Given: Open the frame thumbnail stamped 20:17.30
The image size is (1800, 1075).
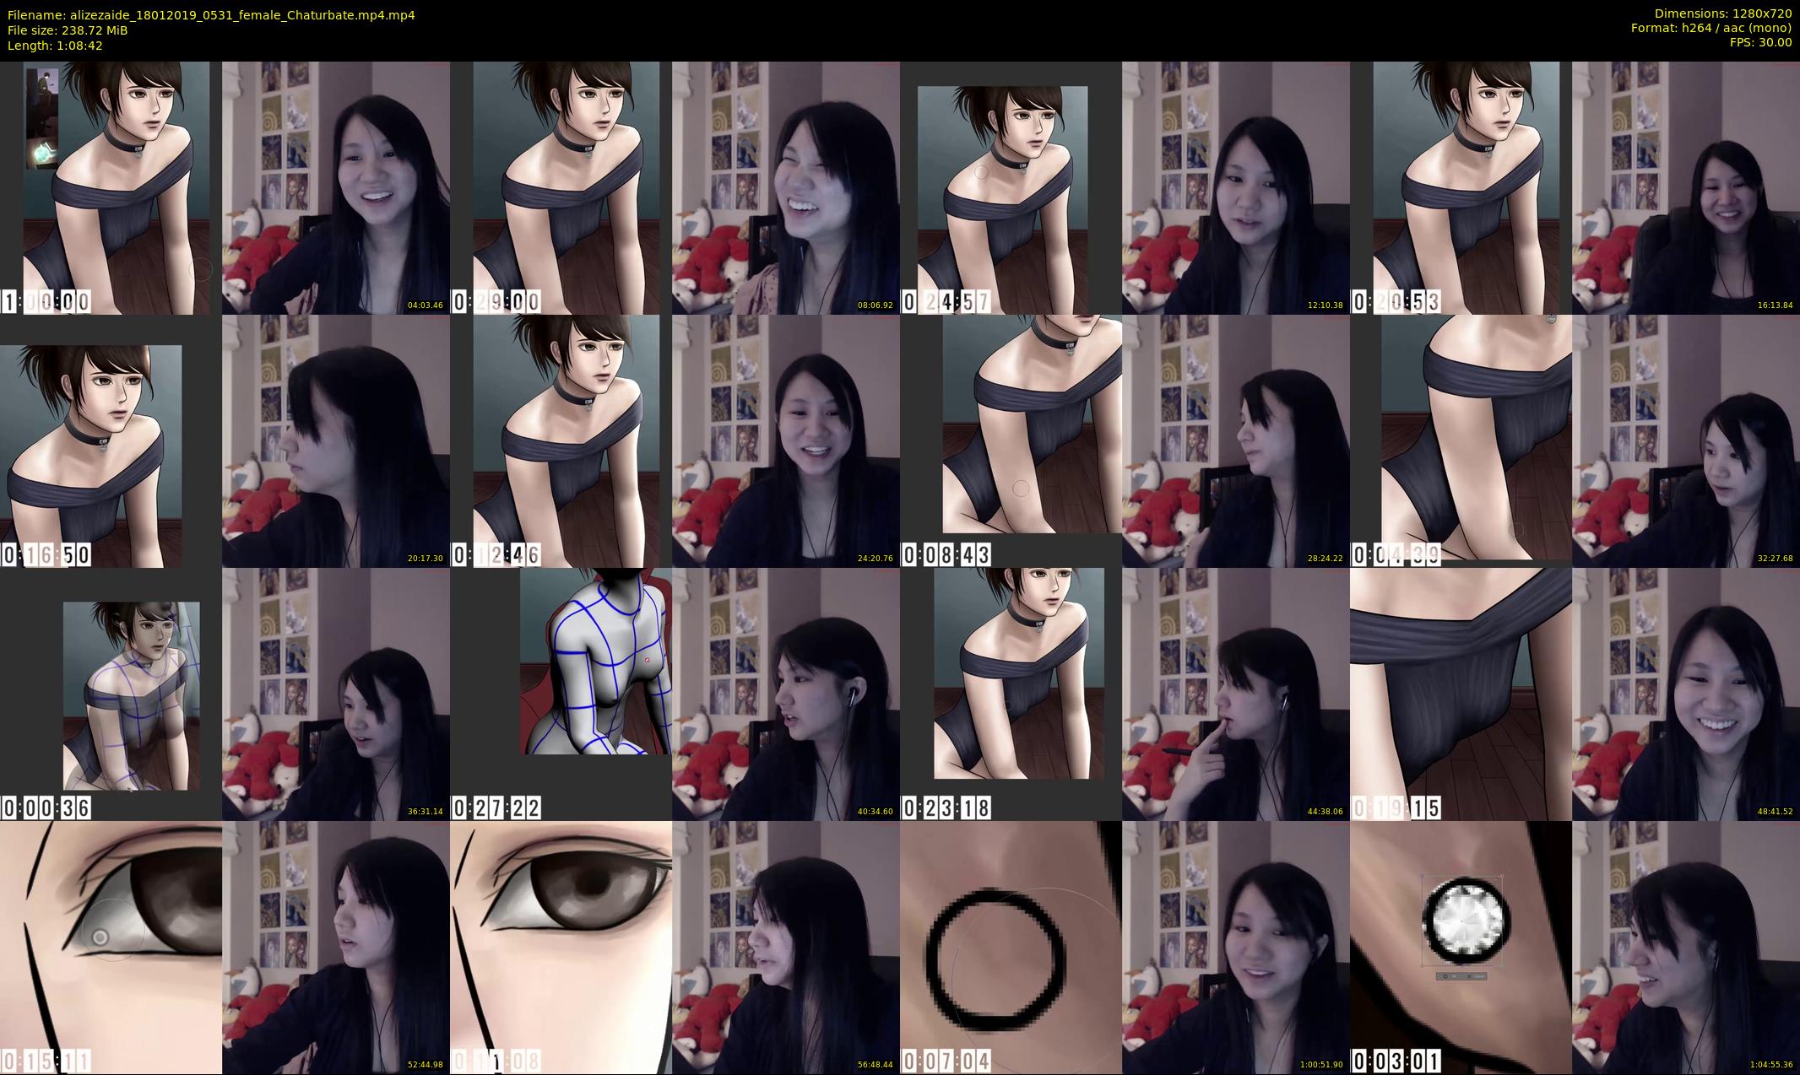Looking at the screenshot, I should (x=225, y=440).
